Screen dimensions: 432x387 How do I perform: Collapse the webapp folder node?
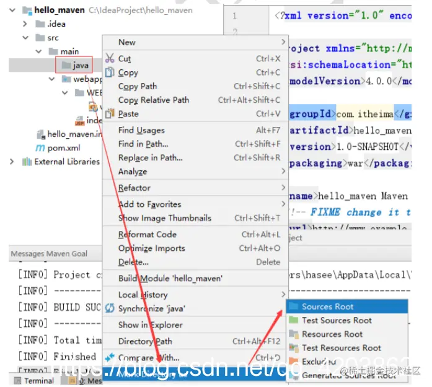click(x=51, y=79)
